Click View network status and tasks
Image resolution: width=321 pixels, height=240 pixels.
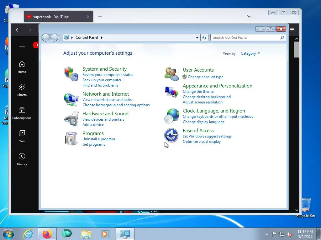pyautogui.click(x=107, y=100)
